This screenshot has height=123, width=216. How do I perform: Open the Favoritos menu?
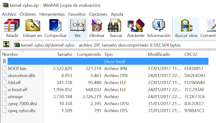point(77,14)
